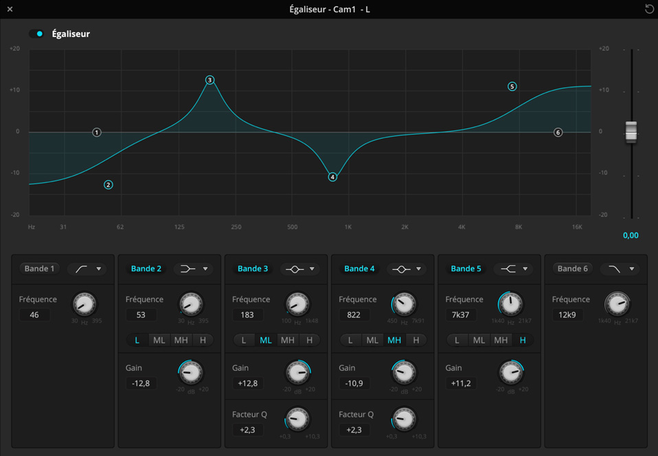Expand Bande 4 filter shape dropdown

[x=407, y=269]
